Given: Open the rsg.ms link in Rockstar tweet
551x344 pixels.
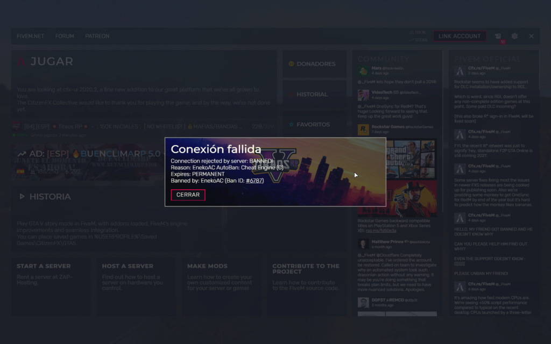Looking at the screenshot, I should tap(380, 231).
